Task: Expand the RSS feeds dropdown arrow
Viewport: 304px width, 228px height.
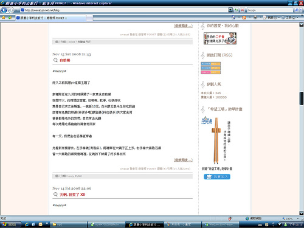Action: click(x=250, y=18)
